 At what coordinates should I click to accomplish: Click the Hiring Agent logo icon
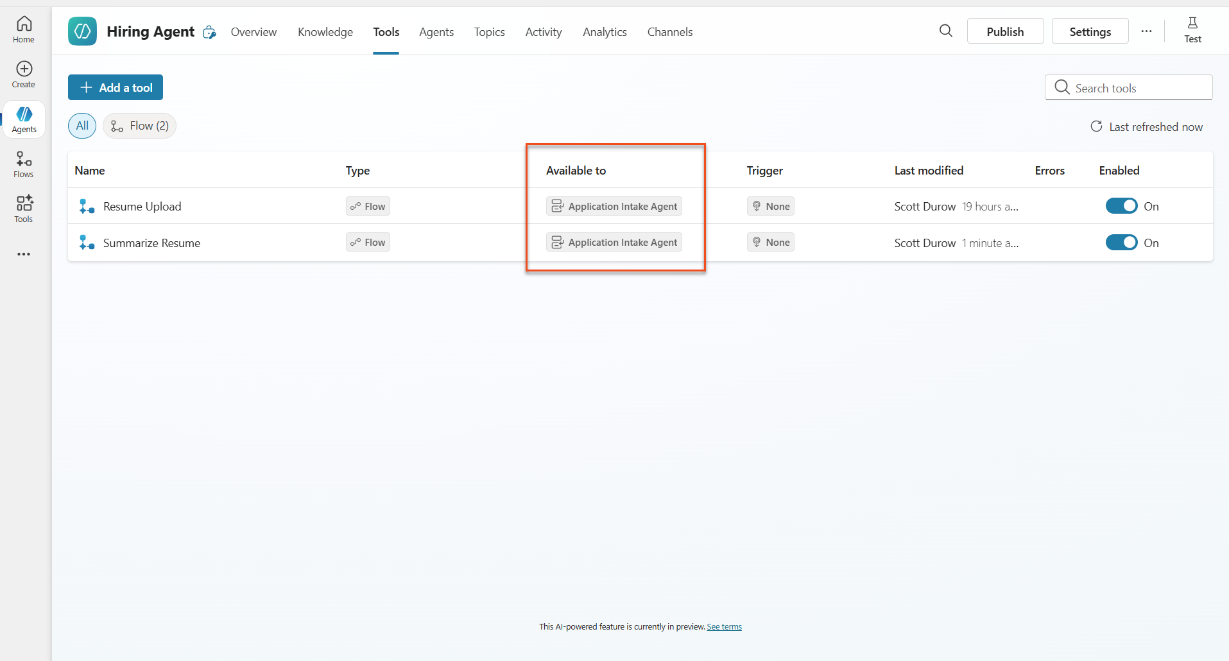(x=83, y=31)
